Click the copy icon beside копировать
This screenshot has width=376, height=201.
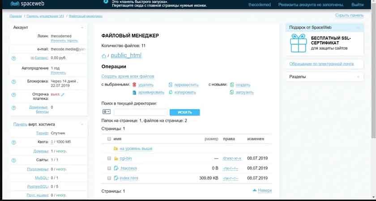(171, 92)
